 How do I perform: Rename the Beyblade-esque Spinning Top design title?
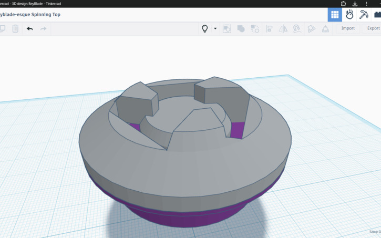pos(29,15)
